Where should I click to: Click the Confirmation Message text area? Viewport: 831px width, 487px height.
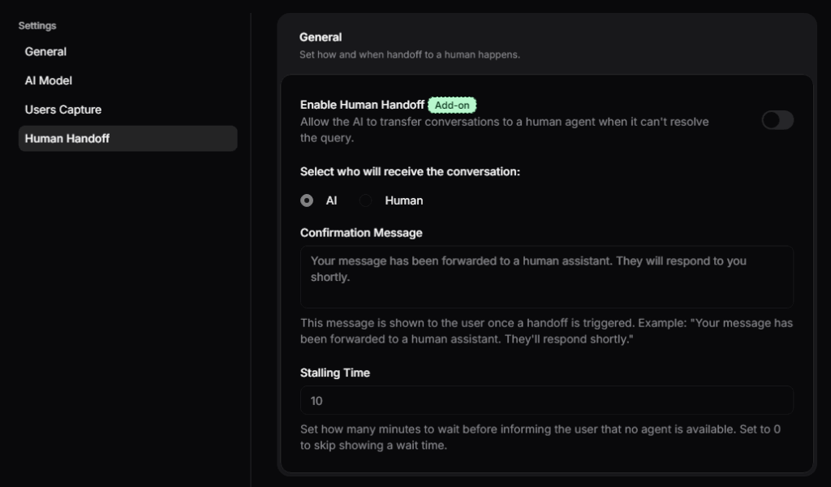[x=546, y=277]
